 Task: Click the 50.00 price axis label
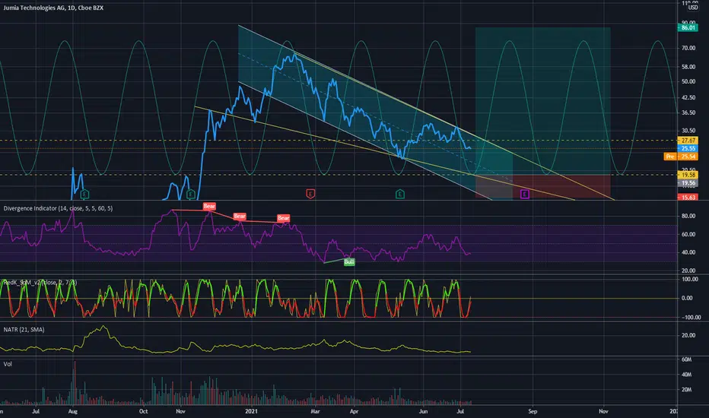688,81
